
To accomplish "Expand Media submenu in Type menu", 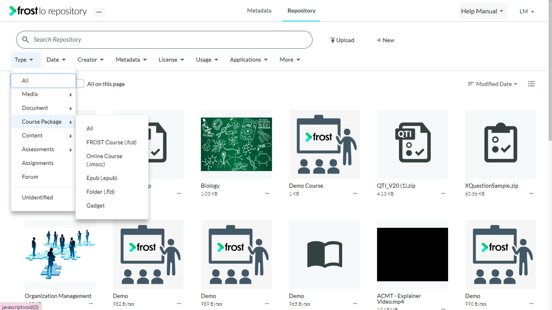I will tap(44, 94).
